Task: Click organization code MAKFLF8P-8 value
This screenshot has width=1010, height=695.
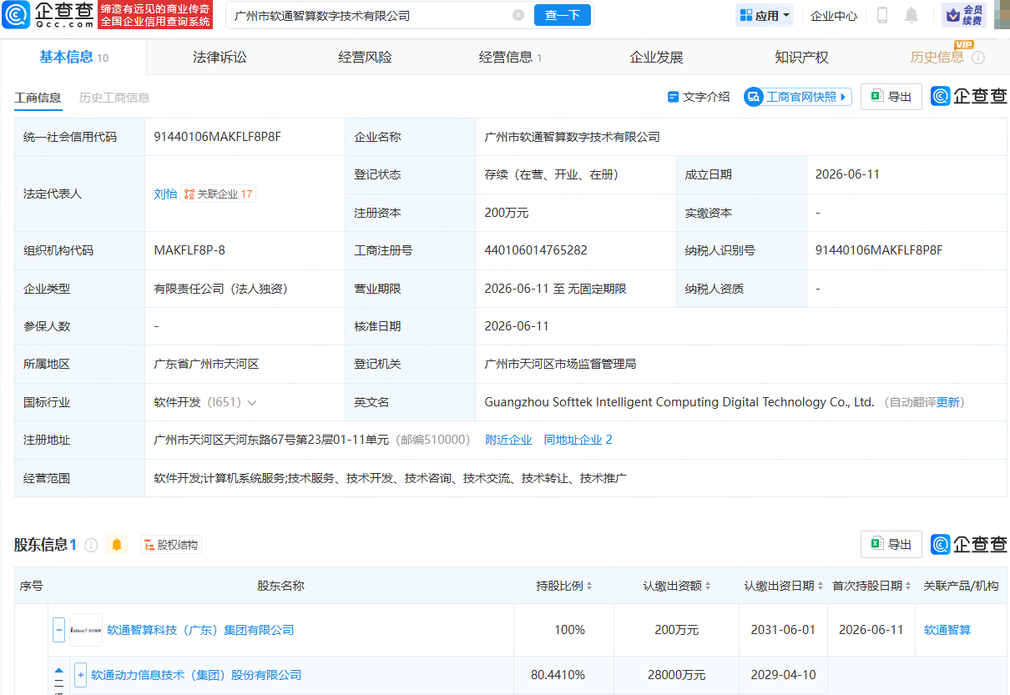Action: coord(189,250)
